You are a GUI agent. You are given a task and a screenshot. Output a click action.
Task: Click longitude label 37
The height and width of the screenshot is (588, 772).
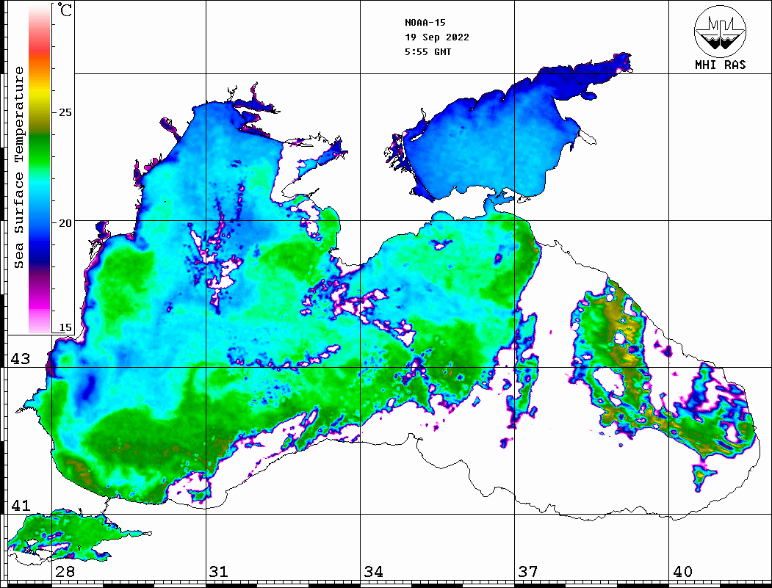click(x=528, y=572)
